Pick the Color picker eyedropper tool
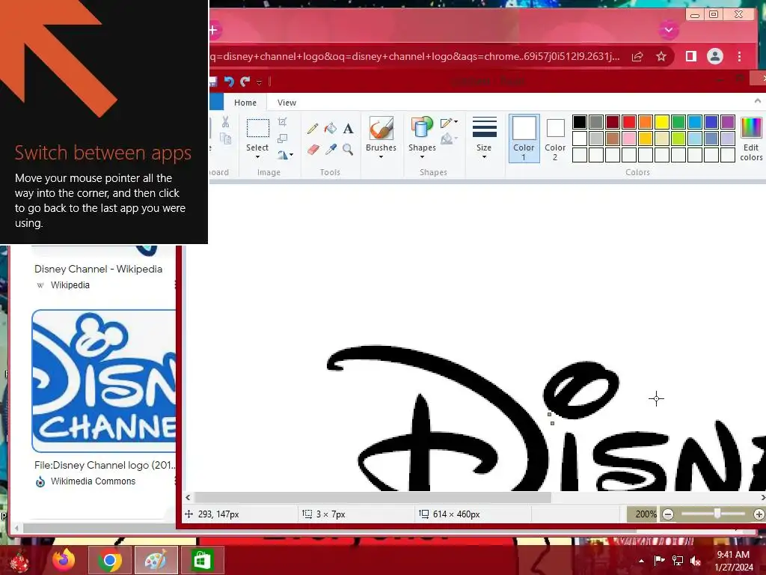 click(330, 149)
